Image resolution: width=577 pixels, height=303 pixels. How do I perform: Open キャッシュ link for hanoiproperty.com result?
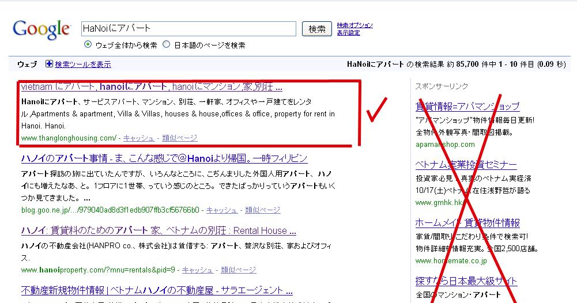pyautogui.click(x=198, y=270)
